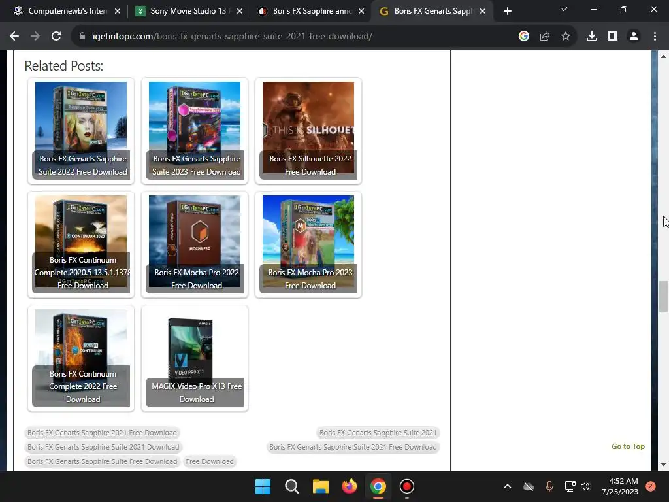This screenshot has height=502, width=669.
Task: Click tag Sapphire Suite 2021 Free Download
Action: 353,447
